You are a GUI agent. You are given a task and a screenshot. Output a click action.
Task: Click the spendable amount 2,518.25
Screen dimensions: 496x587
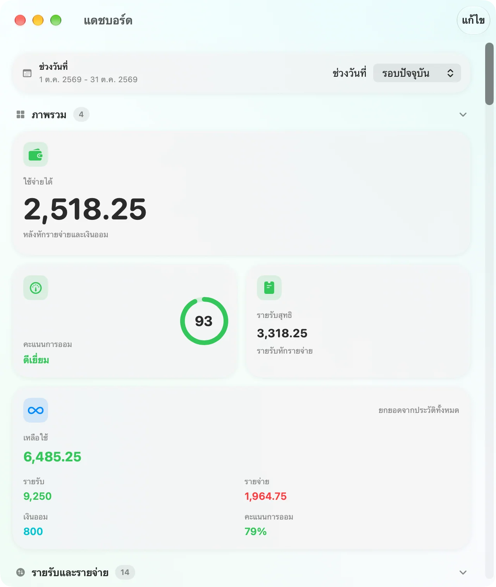click(x=85, y=209)
